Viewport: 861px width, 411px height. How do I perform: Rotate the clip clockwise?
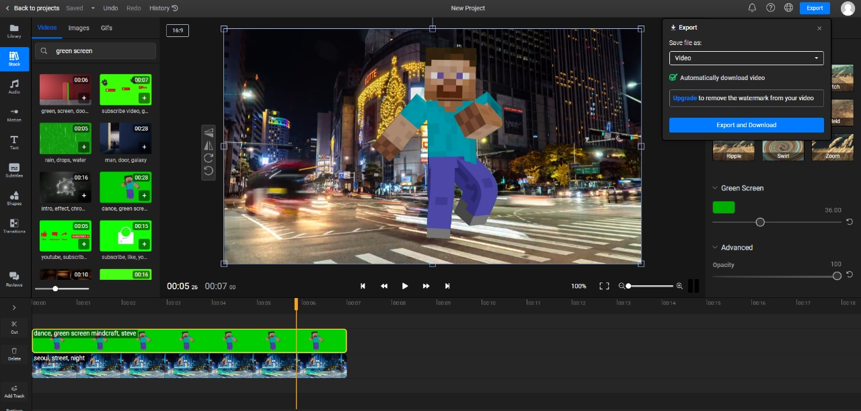point(209,158)
